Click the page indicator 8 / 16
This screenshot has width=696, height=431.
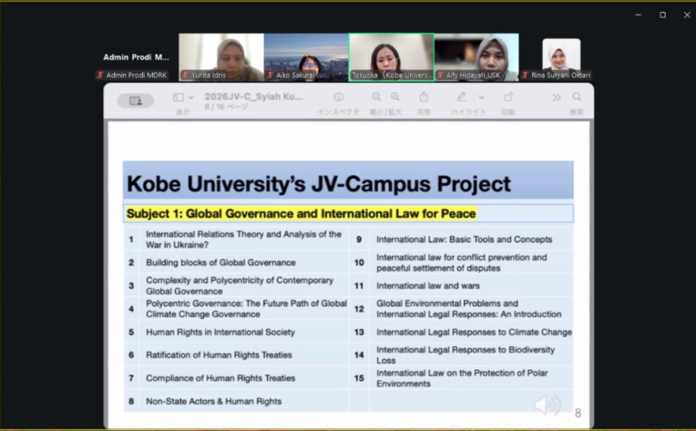pyautogui.click(x=226, y=107)
